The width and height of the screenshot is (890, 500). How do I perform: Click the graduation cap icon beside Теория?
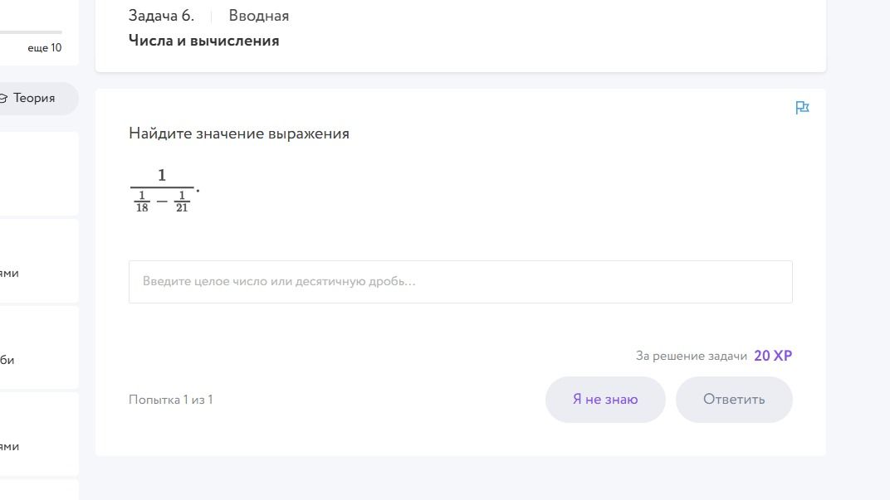click(x=2, y=99)
